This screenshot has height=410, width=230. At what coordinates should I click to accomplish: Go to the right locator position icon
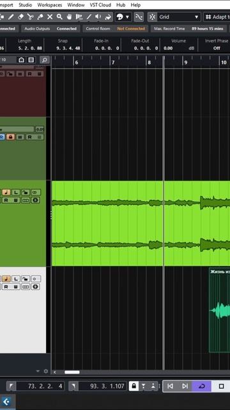click(73, 386)
